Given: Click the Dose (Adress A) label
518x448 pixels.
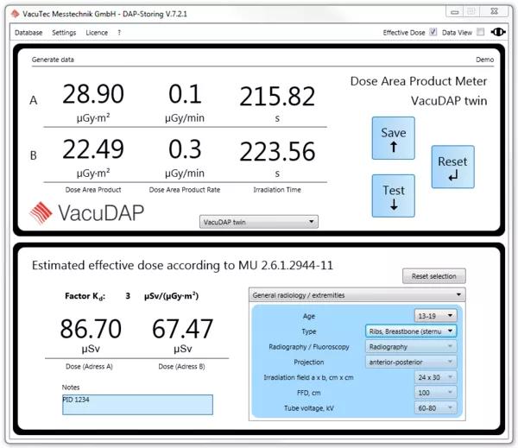Looking at the screenshot, I should [89, 366].
